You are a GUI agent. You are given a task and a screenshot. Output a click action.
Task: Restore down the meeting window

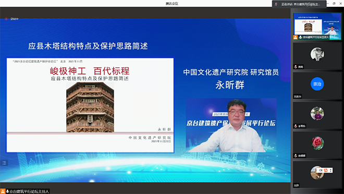(334, 4)
